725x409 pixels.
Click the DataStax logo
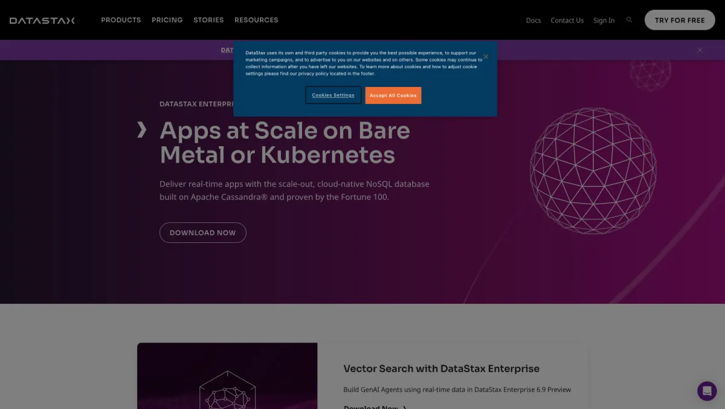click(42, 20)
